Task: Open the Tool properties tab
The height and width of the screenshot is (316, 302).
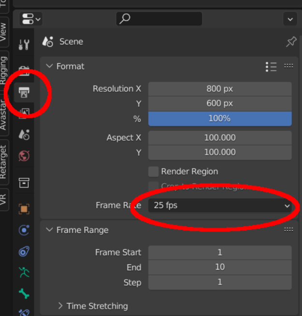Action: coord(24,44)
